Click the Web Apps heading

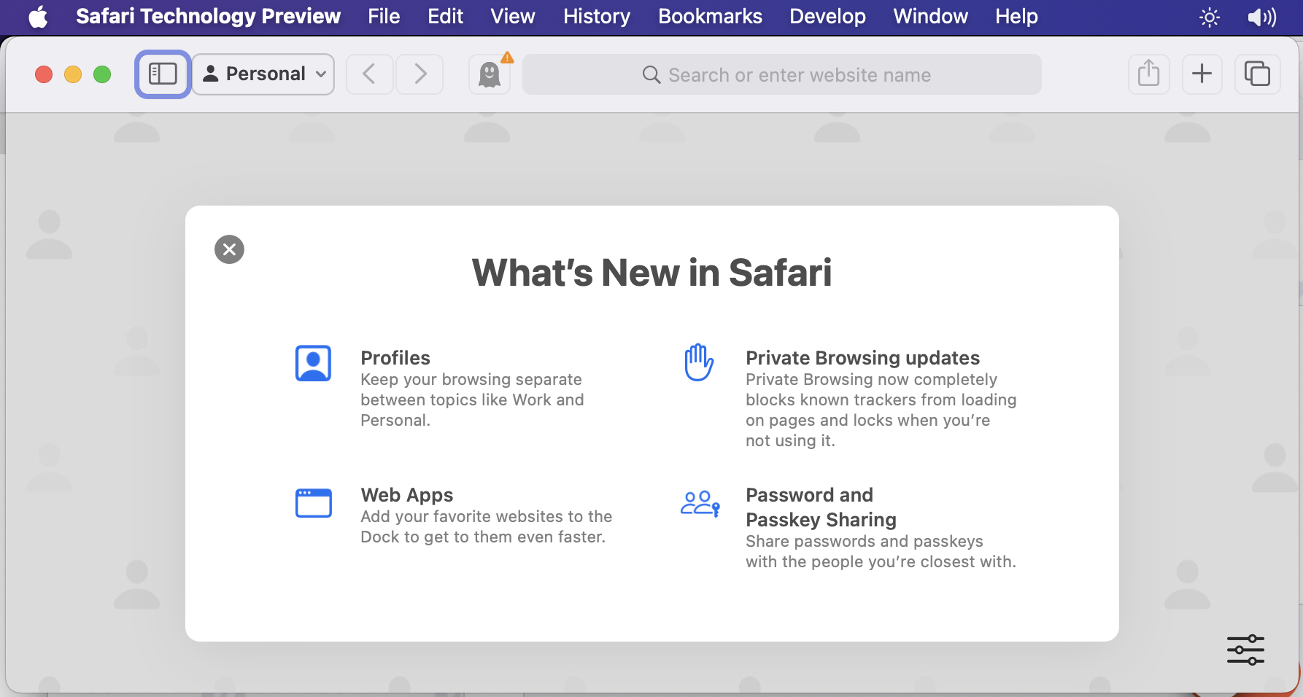tap(406, 495)
